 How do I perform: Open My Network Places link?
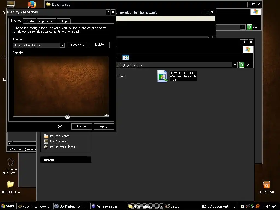coord(62,147)
